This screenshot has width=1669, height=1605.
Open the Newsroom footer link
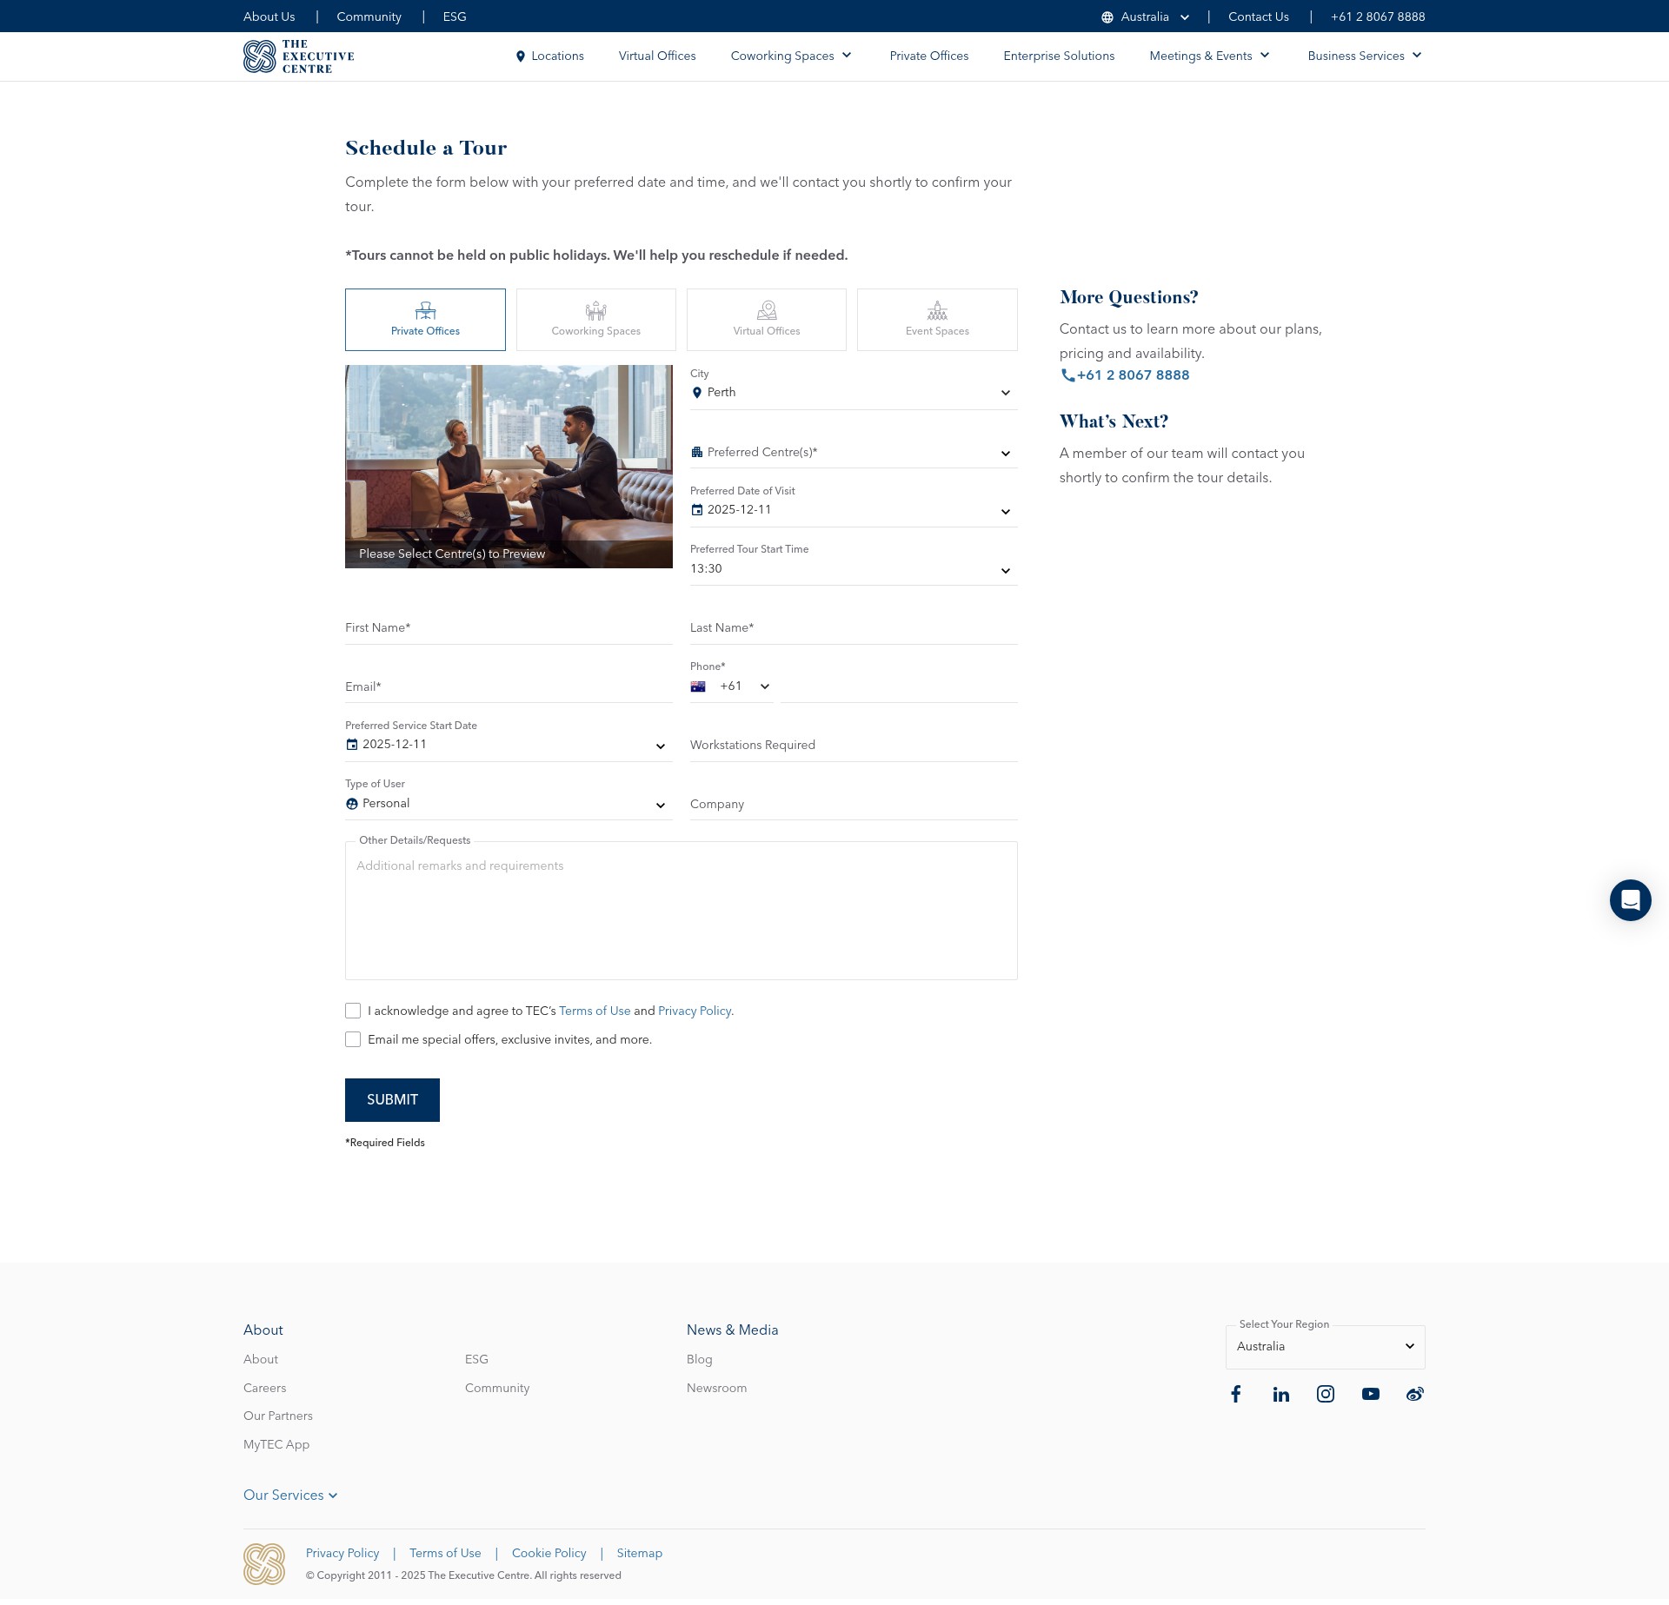point(716,1389)
